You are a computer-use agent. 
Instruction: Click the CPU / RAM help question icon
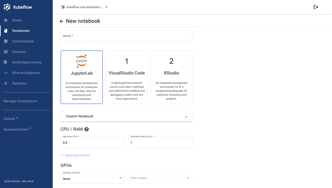click(x=87, y=129)
